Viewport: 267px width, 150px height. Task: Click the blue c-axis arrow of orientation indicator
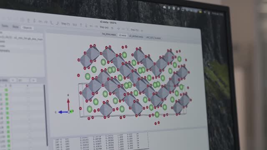63,112
